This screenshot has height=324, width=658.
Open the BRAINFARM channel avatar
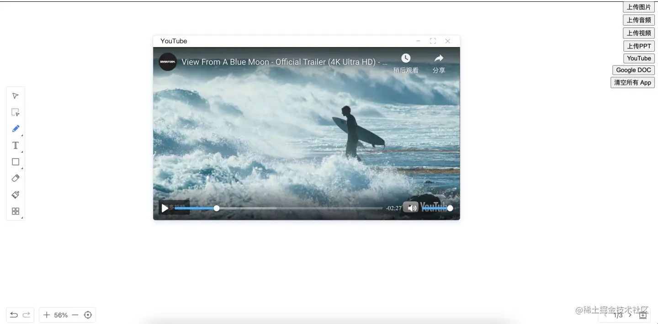168,62
